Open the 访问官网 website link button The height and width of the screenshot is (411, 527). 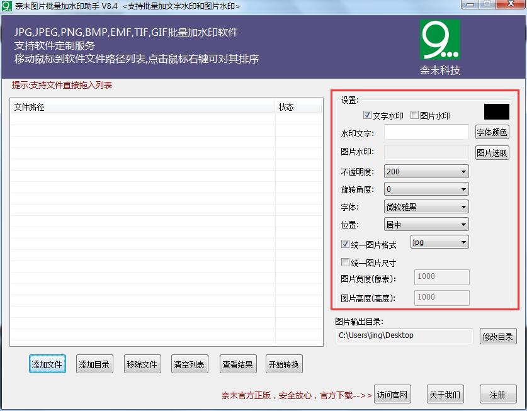click(x=392, y=395)
